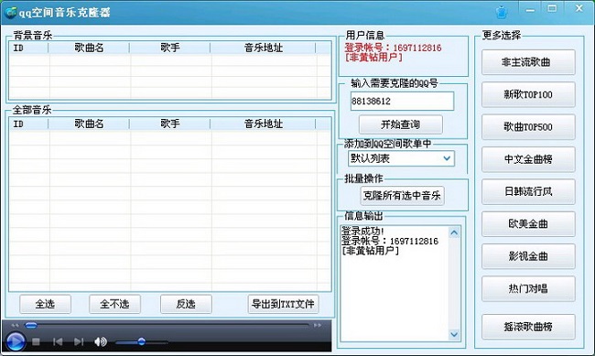Open 热门对唱 list
The height and width of the screenshot is (356, 595).
528,289
